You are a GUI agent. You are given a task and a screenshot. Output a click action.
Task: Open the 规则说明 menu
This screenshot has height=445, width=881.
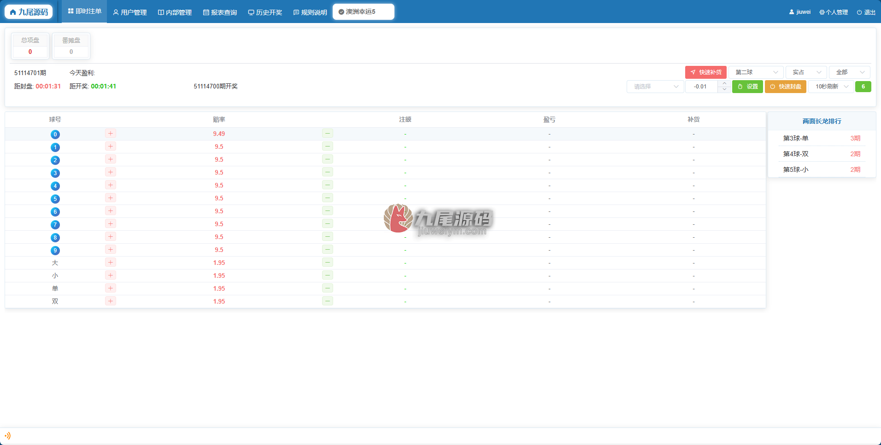(x=310, y=12)
